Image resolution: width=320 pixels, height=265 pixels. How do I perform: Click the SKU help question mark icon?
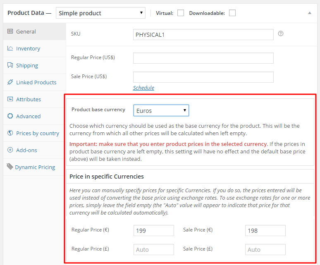coord(281,34)
